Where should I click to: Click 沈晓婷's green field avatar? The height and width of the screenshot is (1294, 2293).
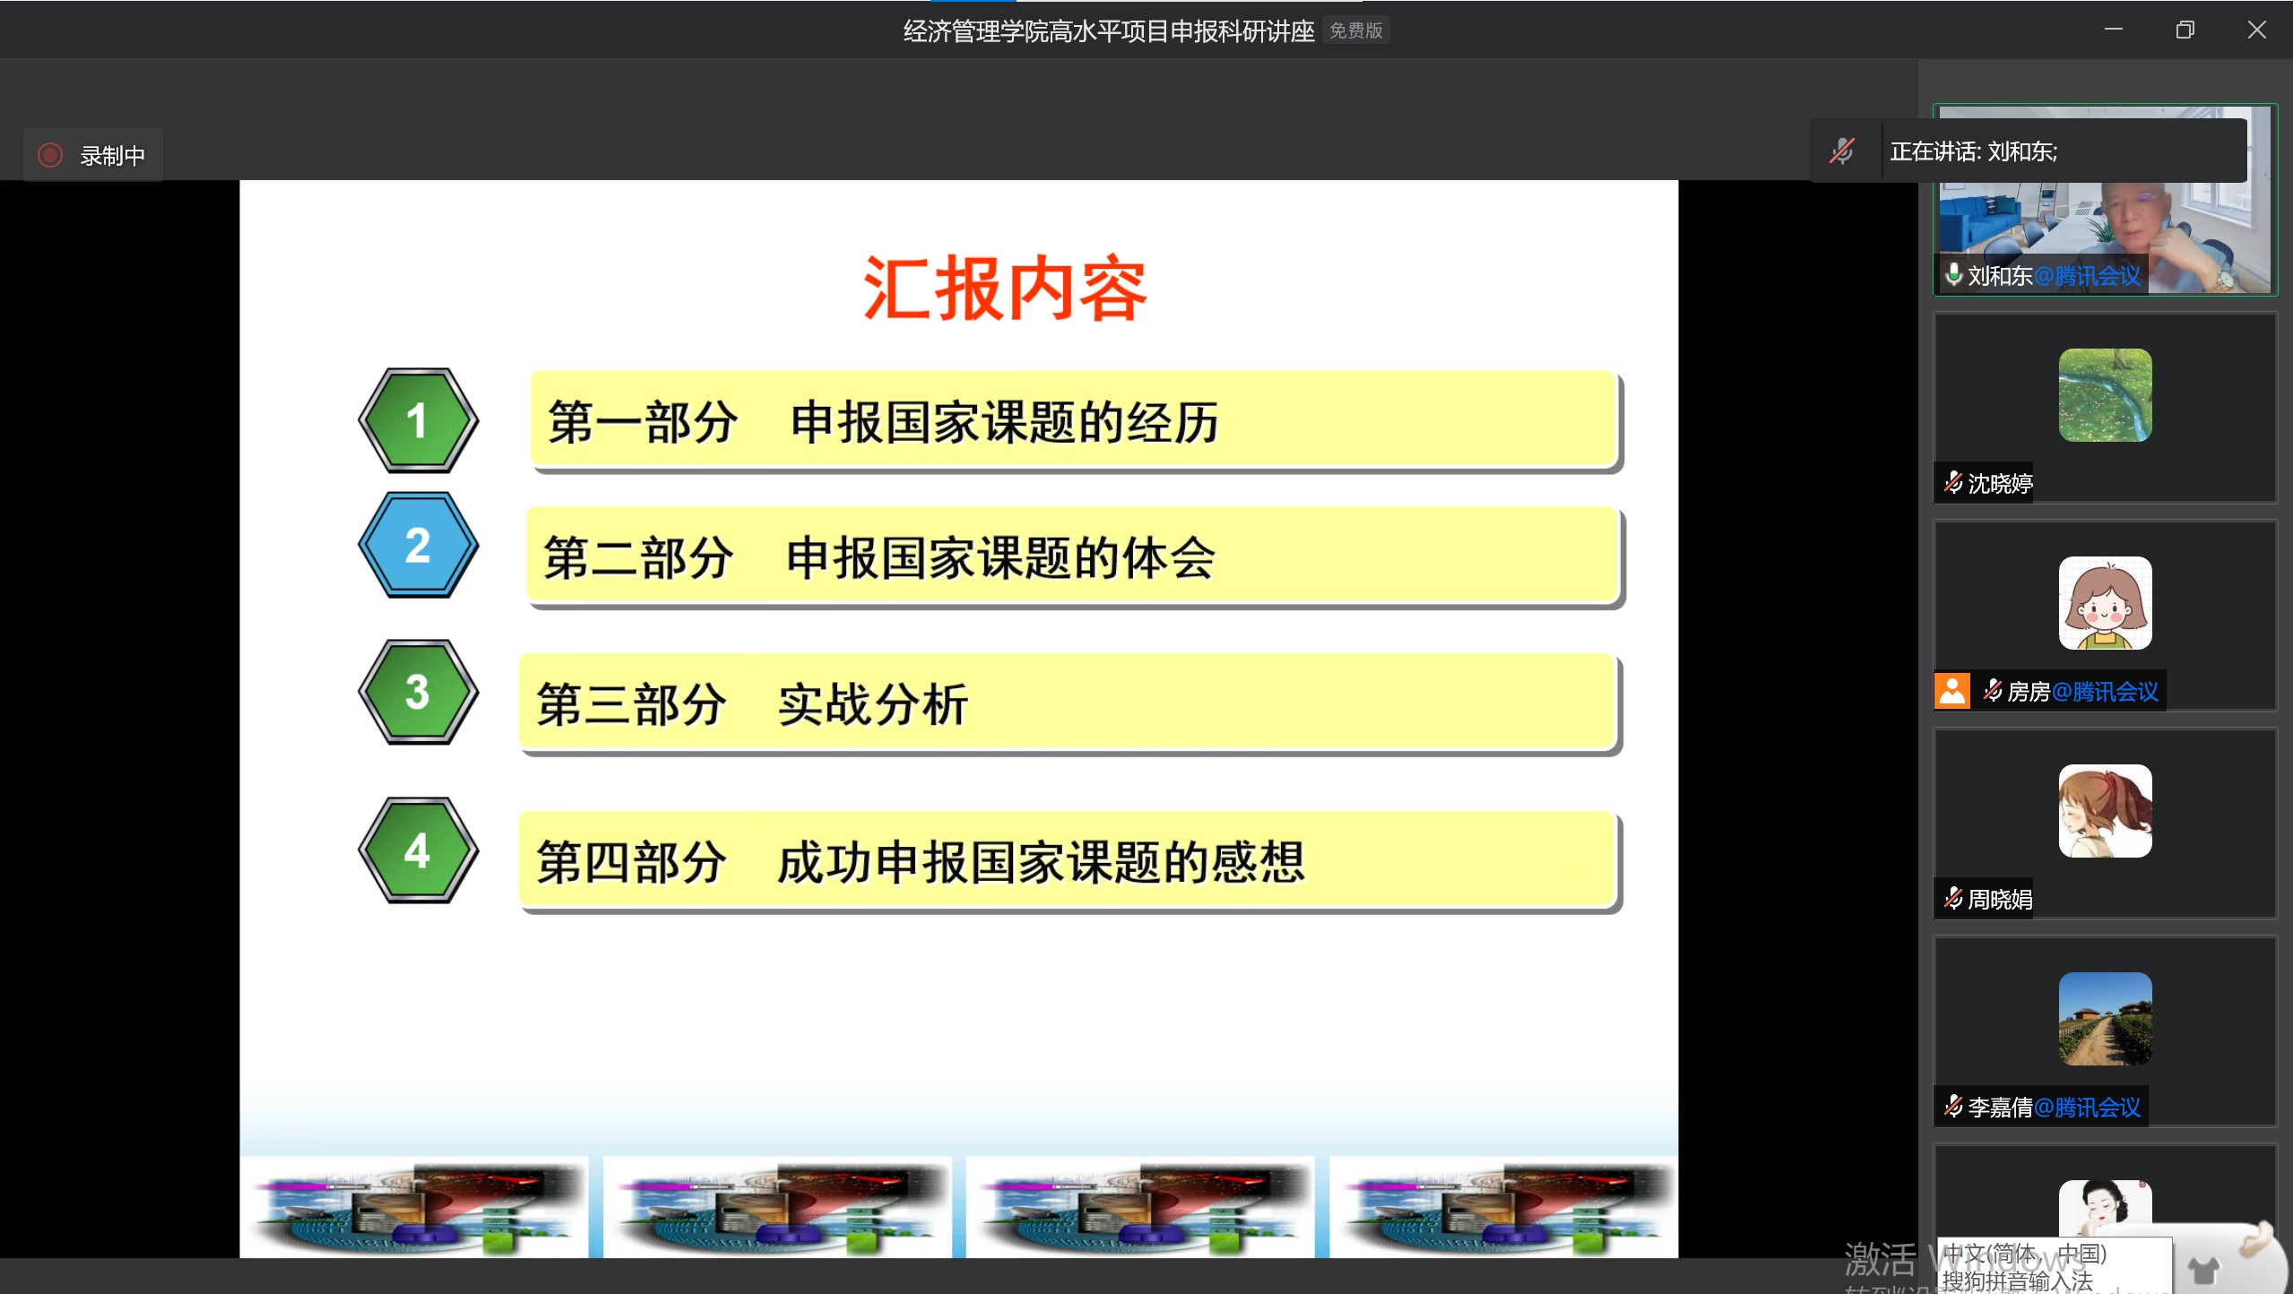tap(2105, 395)
